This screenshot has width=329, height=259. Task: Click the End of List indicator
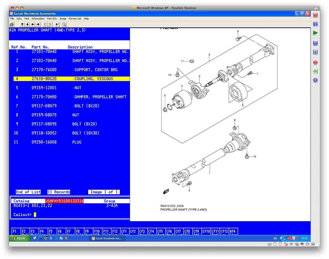[x=28, y=192]
